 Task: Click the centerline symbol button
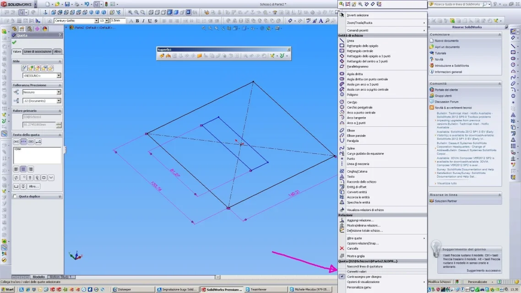coord(37,178)
